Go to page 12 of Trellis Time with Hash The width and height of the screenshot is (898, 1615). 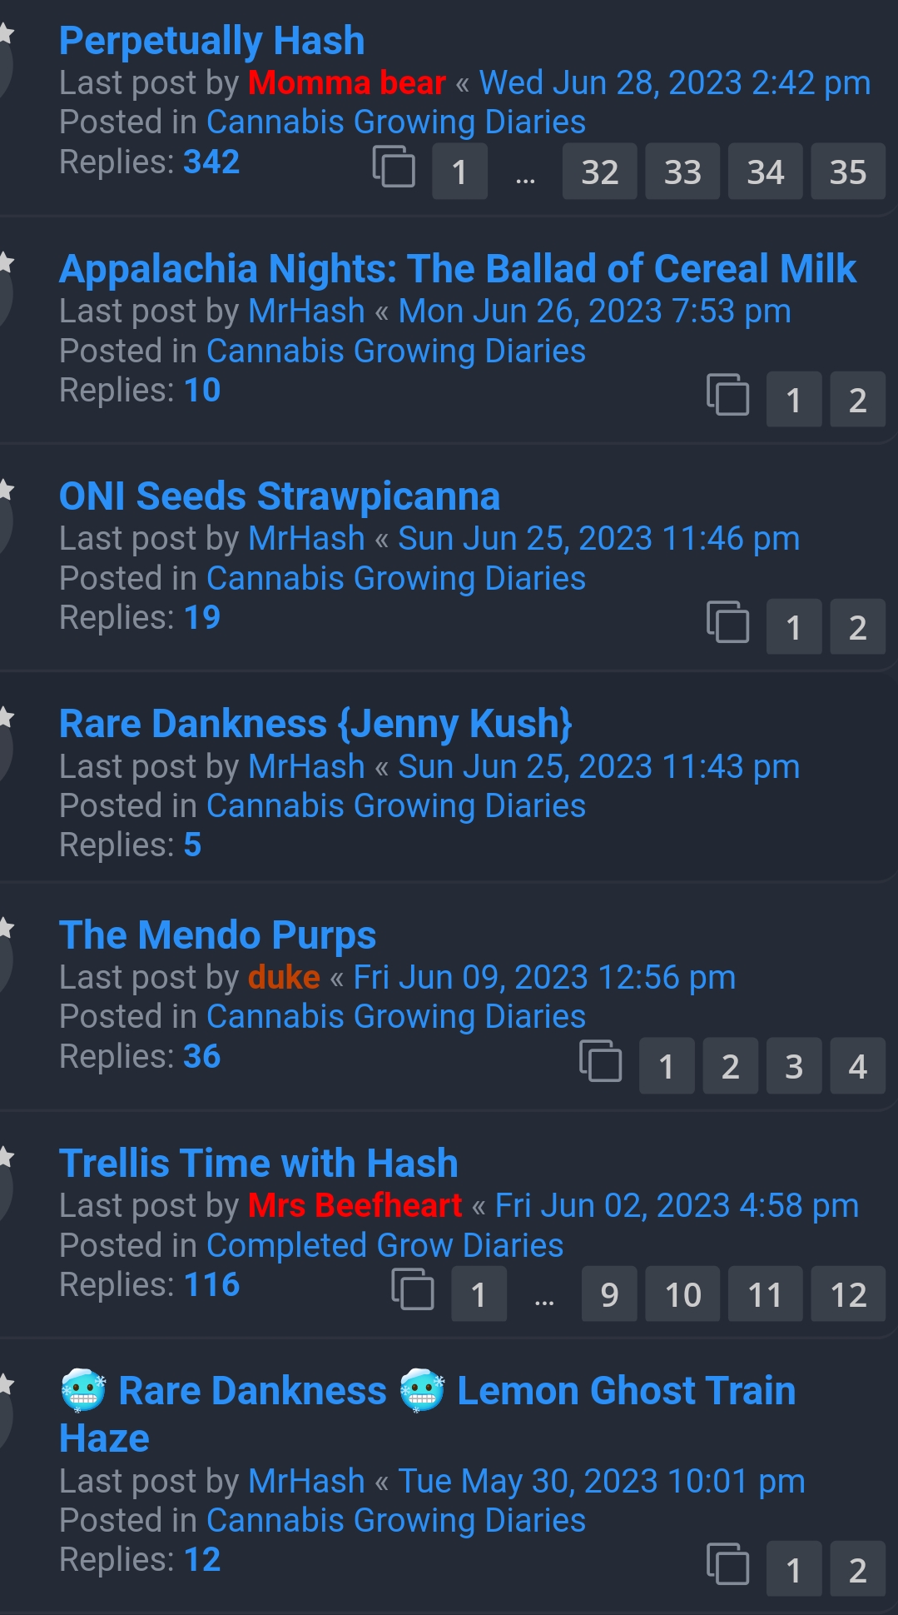[847, 1294]
